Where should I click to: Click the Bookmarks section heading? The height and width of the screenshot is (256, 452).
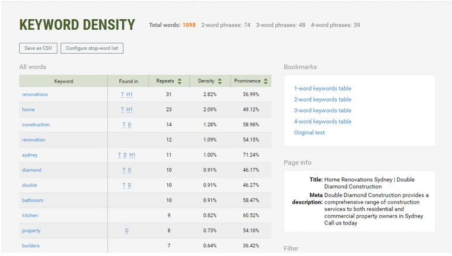(300, 67)
